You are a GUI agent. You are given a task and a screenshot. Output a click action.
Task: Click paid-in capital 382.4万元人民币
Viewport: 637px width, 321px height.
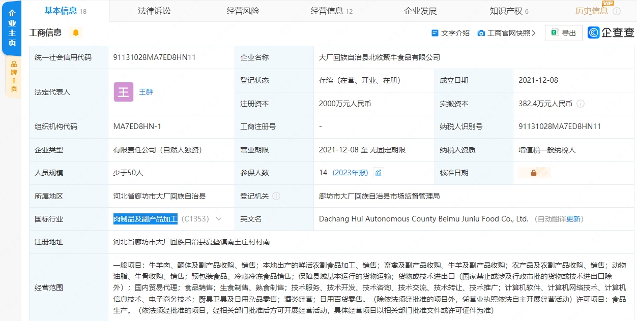(545, 104)
